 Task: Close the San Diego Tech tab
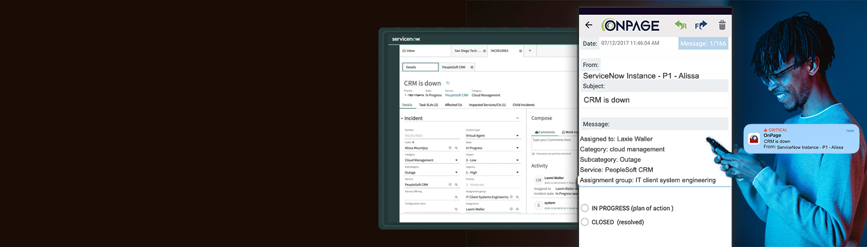pos(484,51)
